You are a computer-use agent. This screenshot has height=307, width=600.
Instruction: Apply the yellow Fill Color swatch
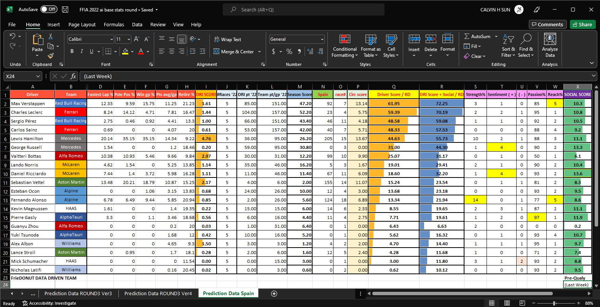pos(125,51)
